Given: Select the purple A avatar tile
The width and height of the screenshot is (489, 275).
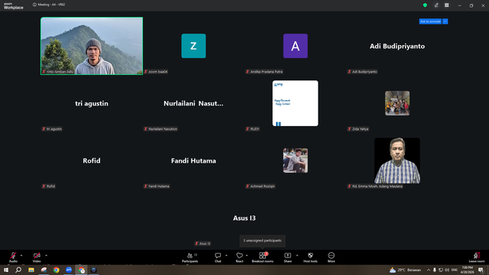Looking at the screenshot, I should 296,46.
